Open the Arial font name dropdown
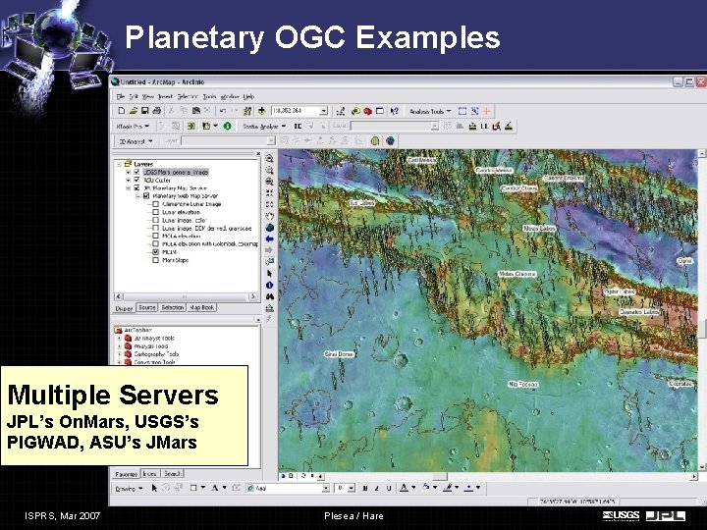707x530 pixels. click(x=325, y=488)
